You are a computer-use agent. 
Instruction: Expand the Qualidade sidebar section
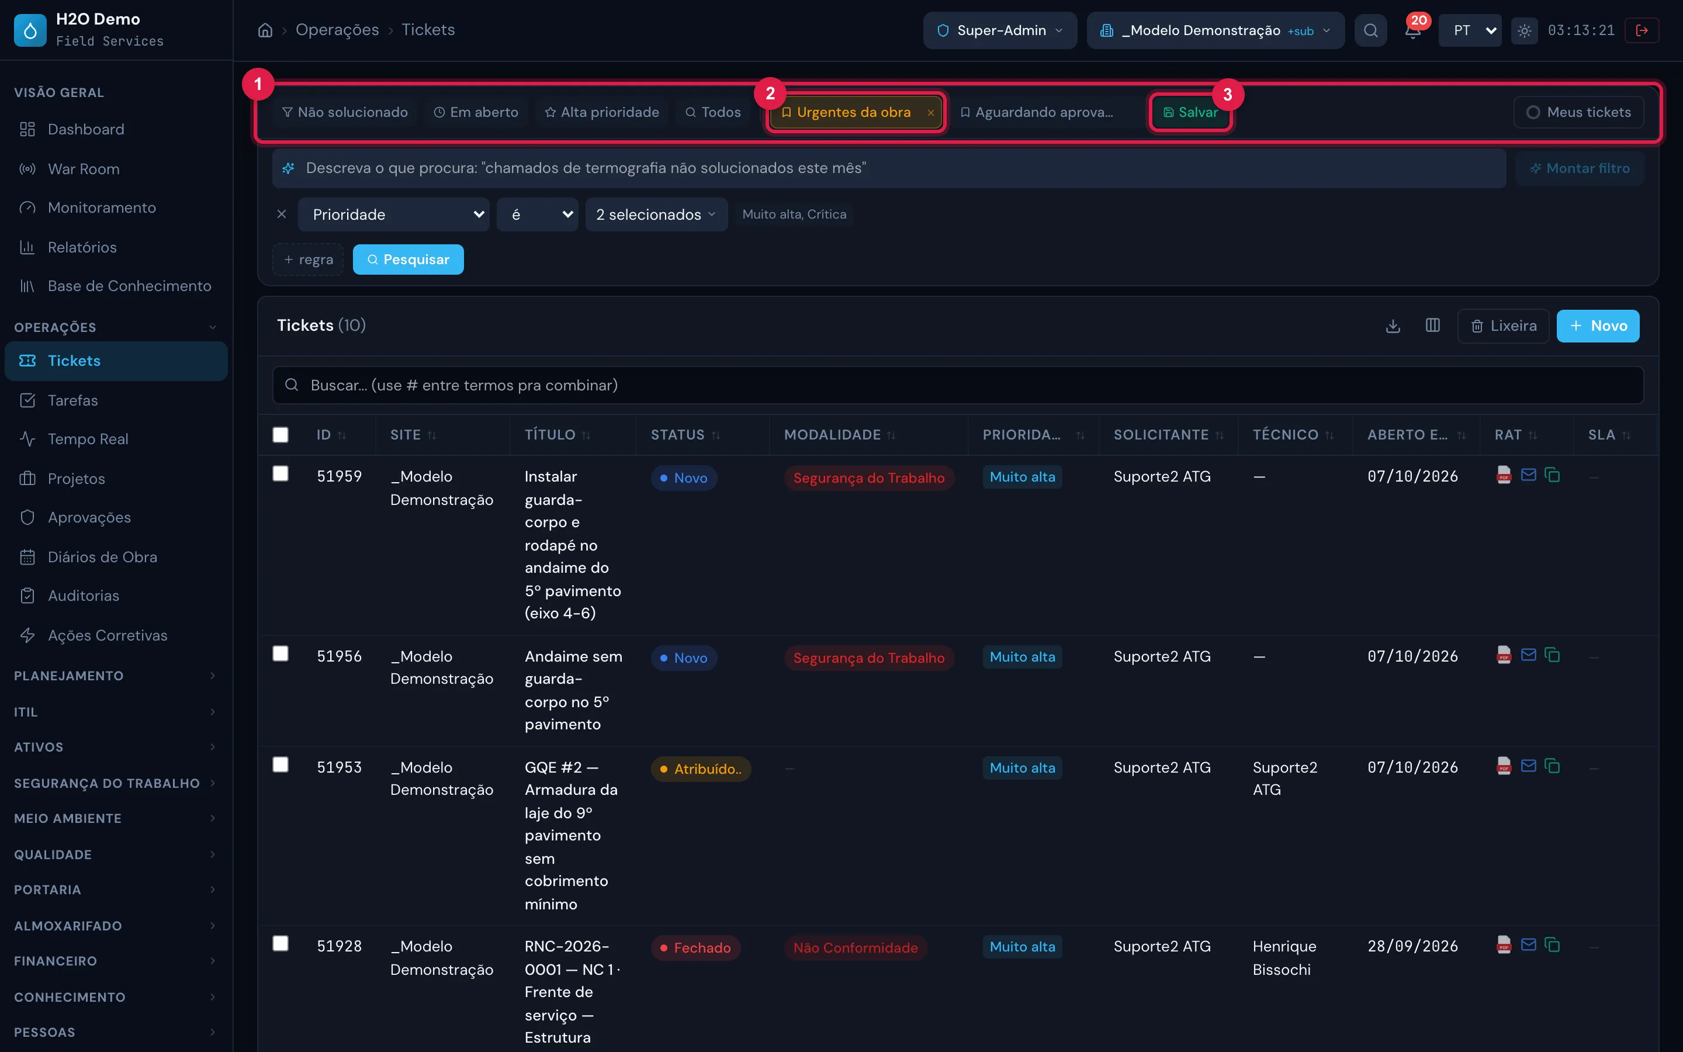(x=116, y=854)
